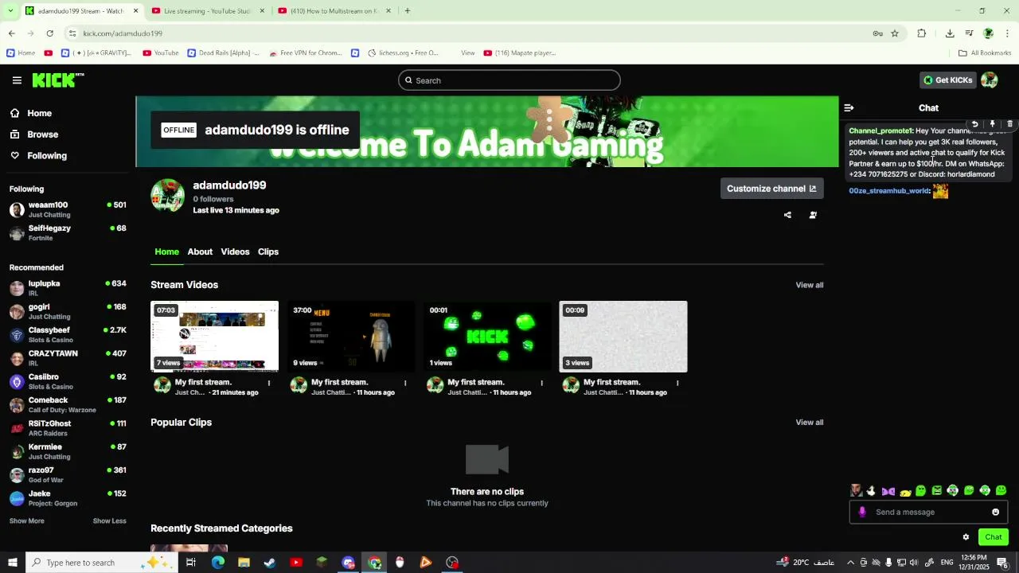Collapse the chat panel arrow icon

pos(849,107)
